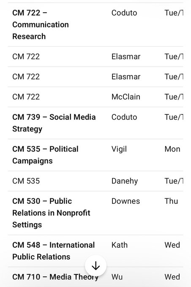Image resolution: width=191 pixels, height=287 pixels.
Task: Select CM 739 – Social Media Strategy
Action: [x=54, y=123]
